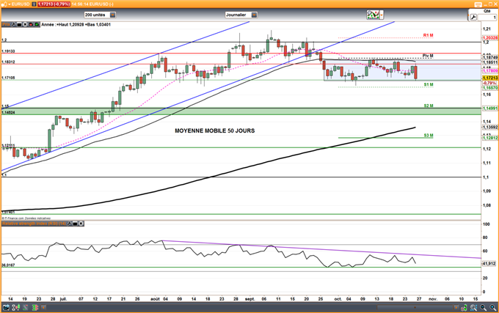Screen dimensions: 499x313
Task: Open Prix panel settings wrench
Action: (x=13, y=24)
